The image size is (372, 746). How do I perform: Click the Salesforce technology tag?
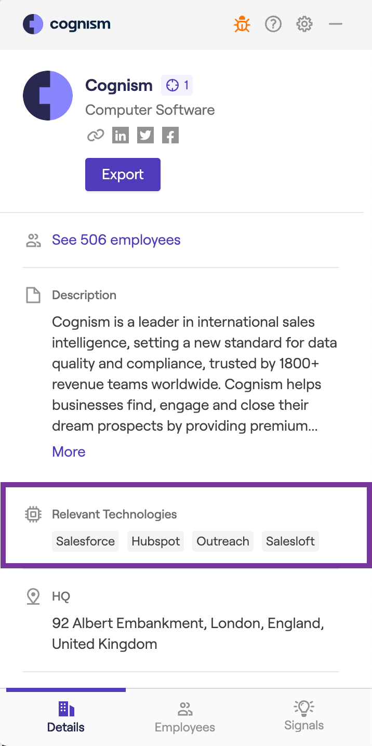tap(86, 541)
